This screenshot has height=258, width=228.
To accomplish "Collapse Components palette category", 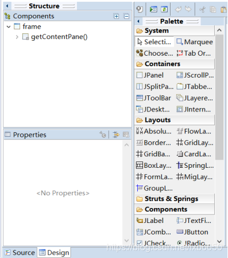I will (175, 209).
